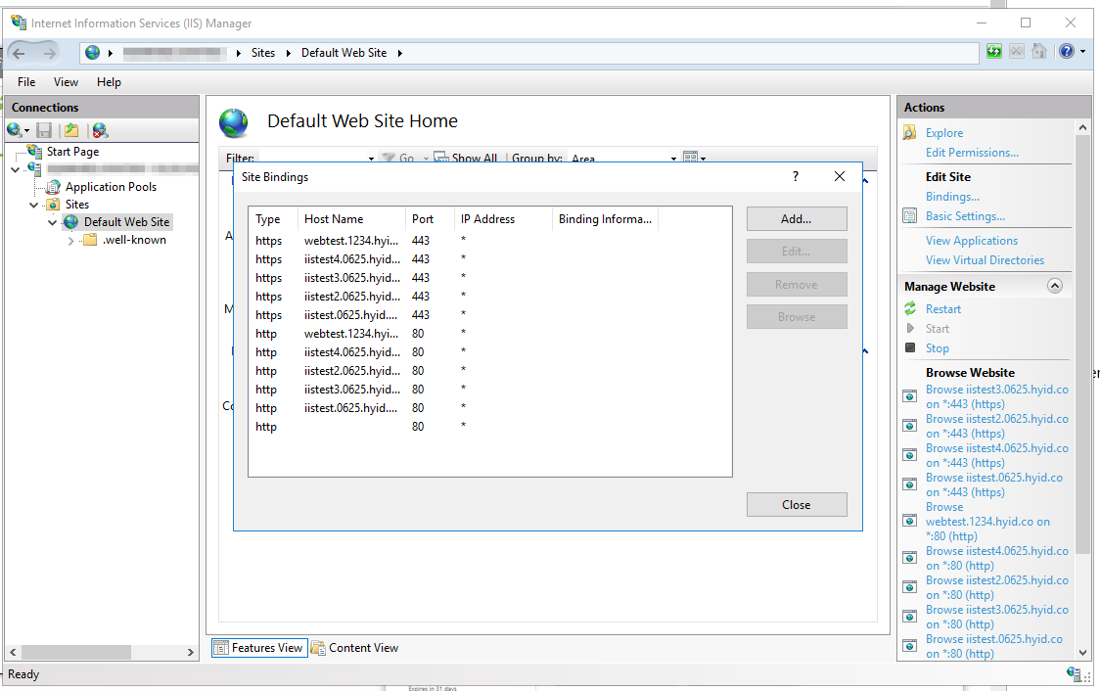This screenshot has height=691, width=1100.
Task: Close the Site Bindings dialog with Close button
Action: 797,504
